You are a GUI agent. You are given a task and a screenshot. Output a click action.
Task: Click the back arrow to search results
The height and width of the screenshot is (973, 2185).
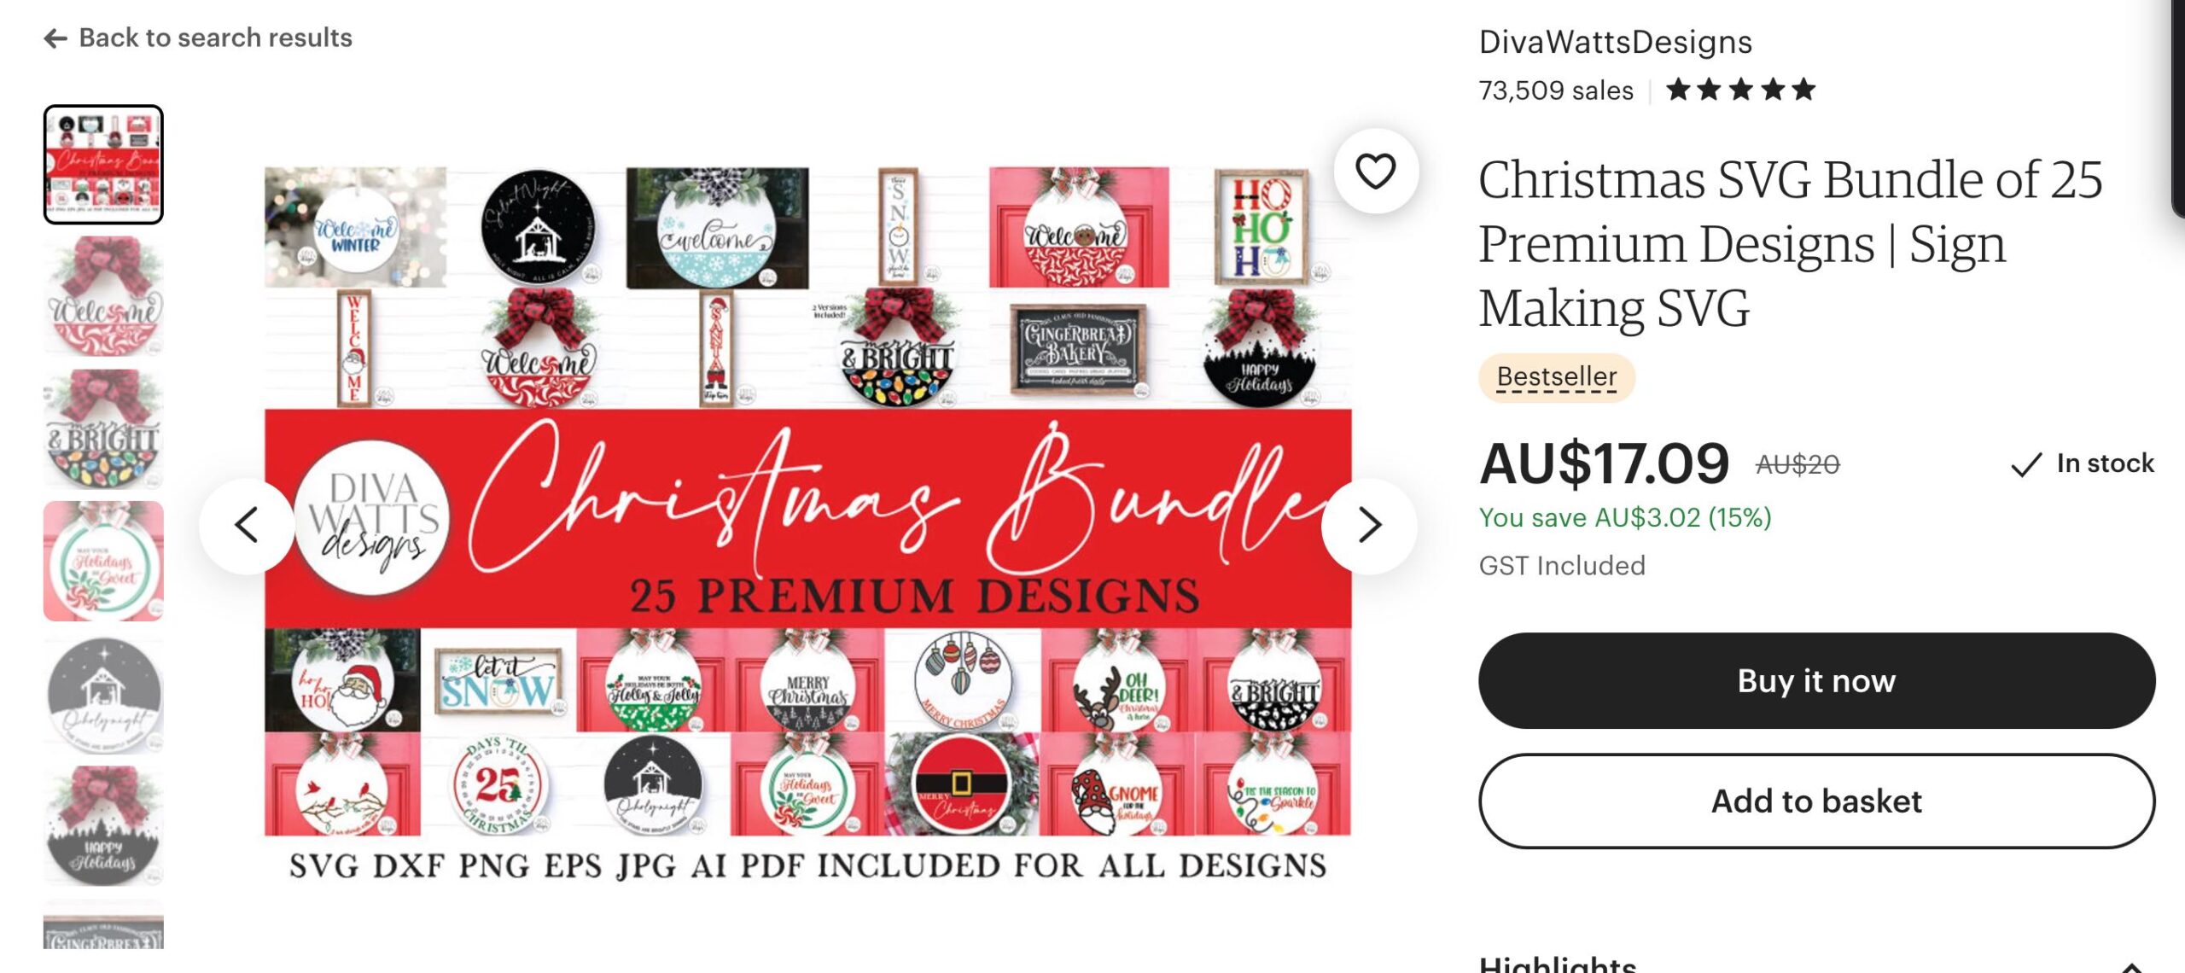[x=55, y=38]
